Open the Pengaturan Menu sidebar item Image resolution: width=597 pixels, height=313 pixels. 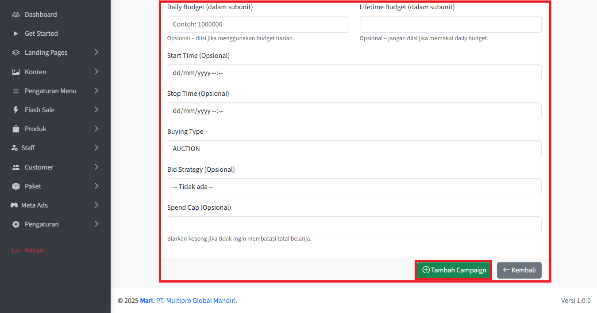50,91
